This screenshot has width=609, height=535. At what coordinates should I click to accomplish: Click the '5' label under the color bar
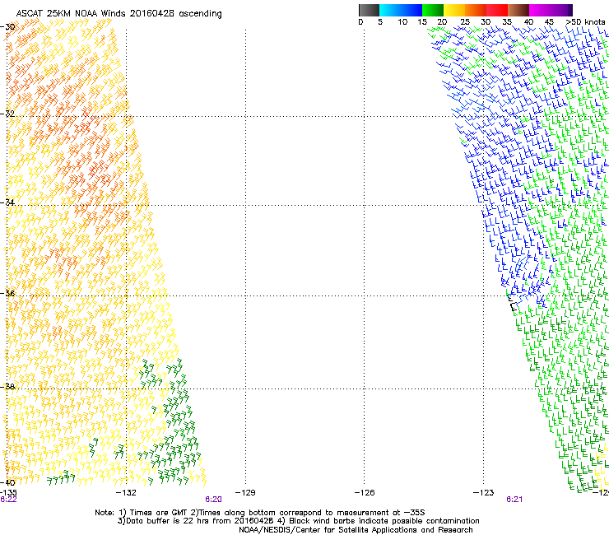tap(380, 22)
